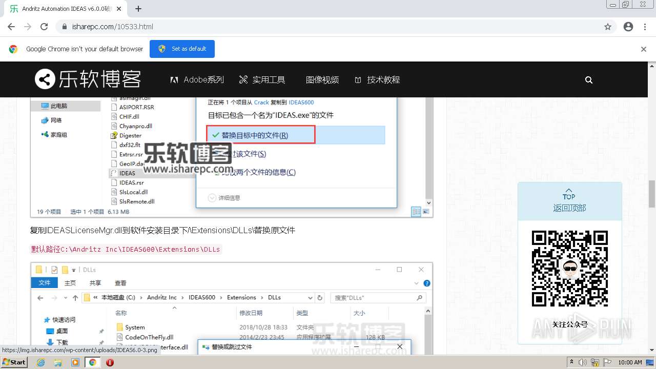
Task: Reload the current page
Action: (44, 27)
